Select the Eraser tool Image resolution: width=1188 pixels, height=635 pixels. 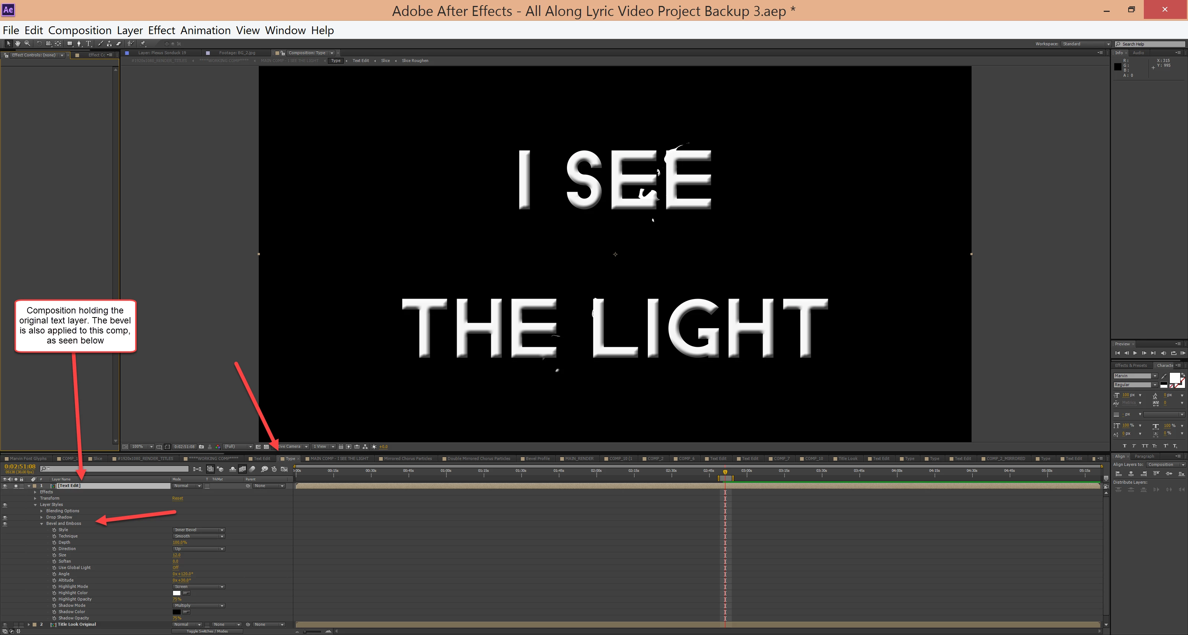pos(118,44)
